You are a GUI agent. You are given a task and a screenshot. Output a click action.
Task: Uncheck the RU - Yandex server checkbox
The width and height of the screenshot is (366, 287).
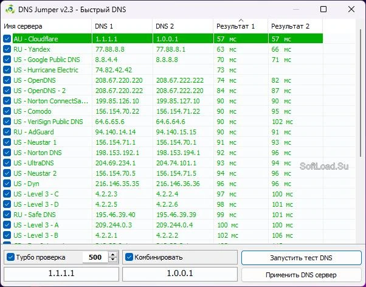7,49
